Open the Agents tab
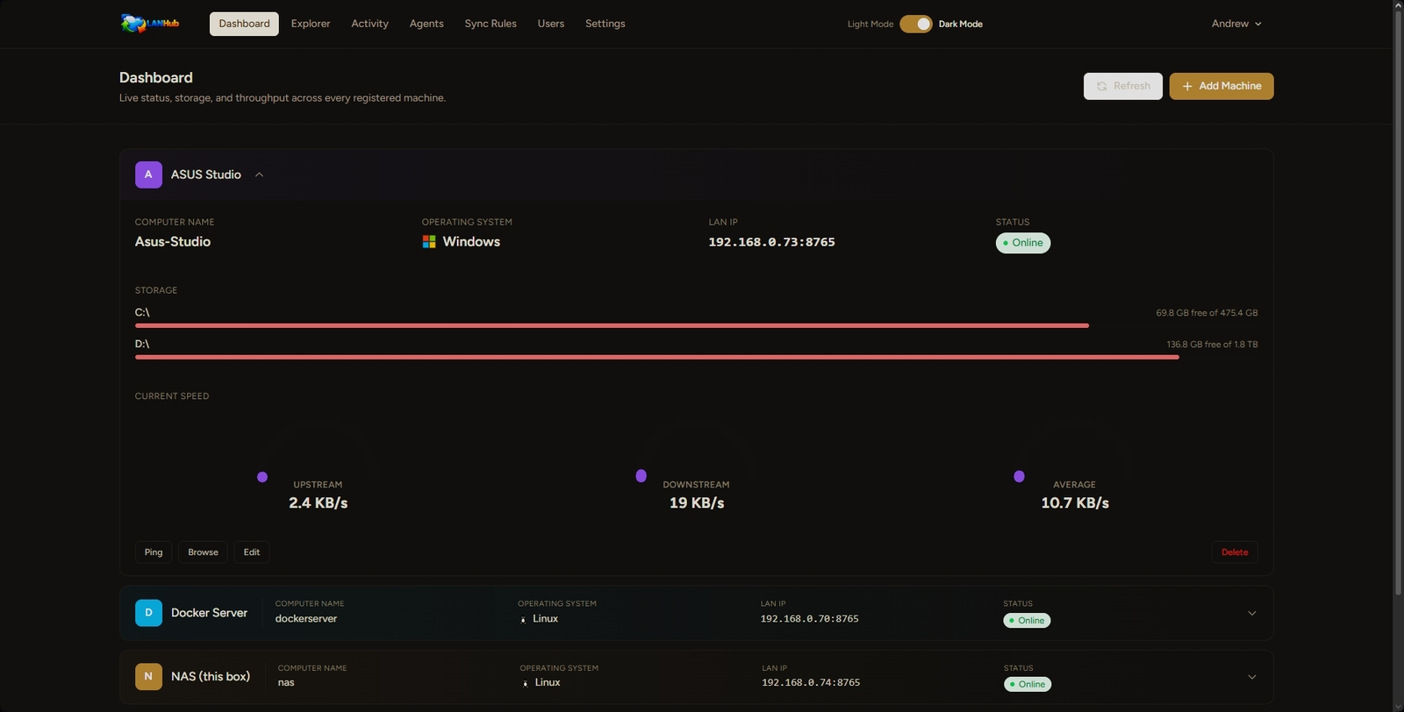This screenshot has width=1404, height=712. [x=426, y=24]
